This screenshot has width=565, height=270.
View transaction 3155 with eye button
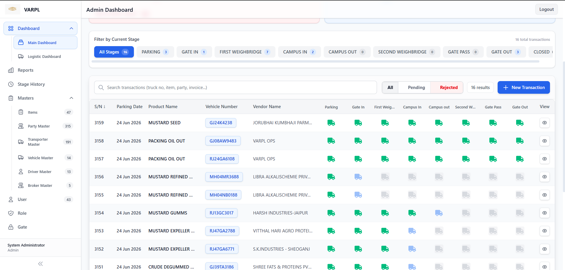[x=545, y=195]
